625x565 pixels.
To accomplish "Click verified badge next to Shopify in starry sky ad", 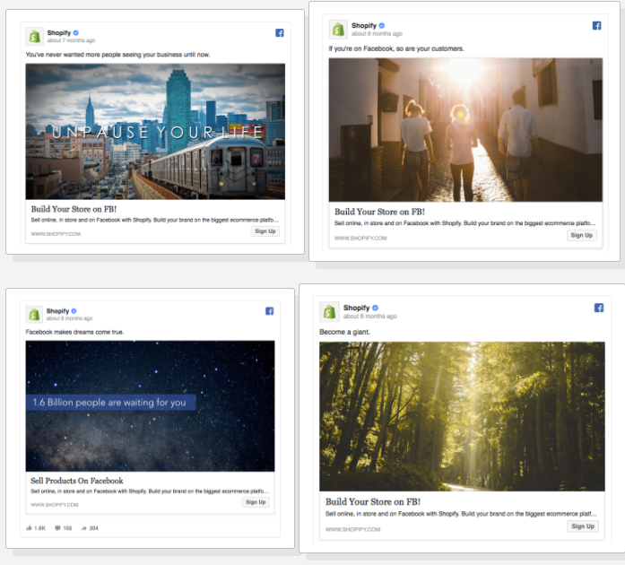I will click(74, 311).
